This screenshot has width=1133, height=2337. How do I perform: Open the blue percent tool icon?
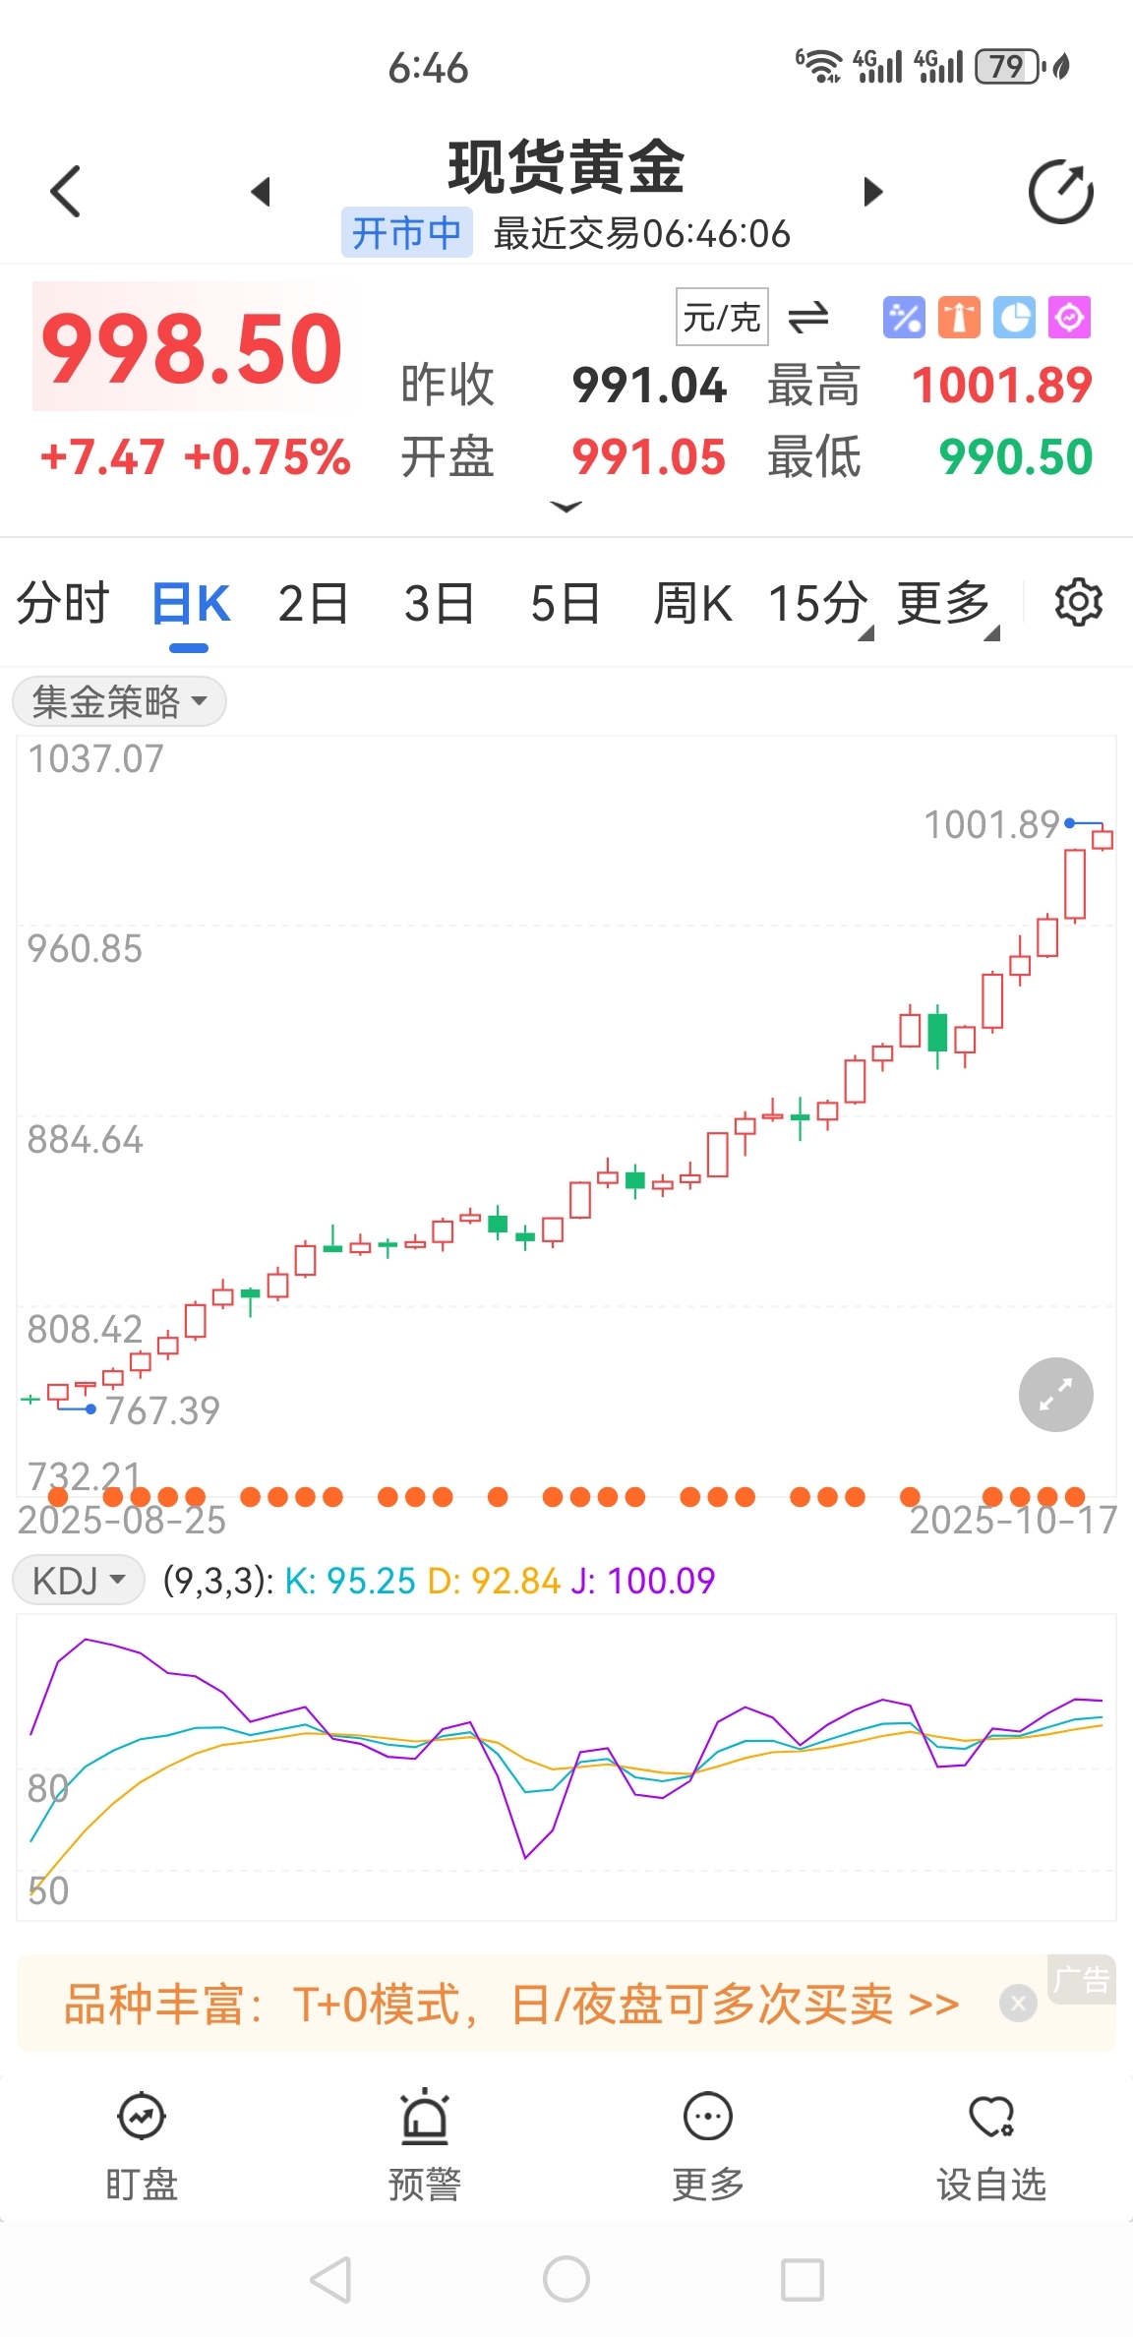904,318
